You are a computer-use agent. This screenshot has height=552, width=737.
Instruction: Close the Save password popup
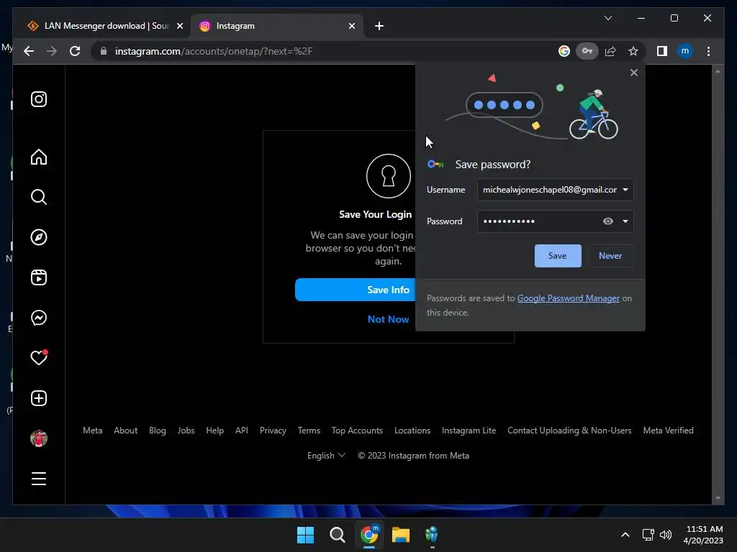tap(634, 73)
